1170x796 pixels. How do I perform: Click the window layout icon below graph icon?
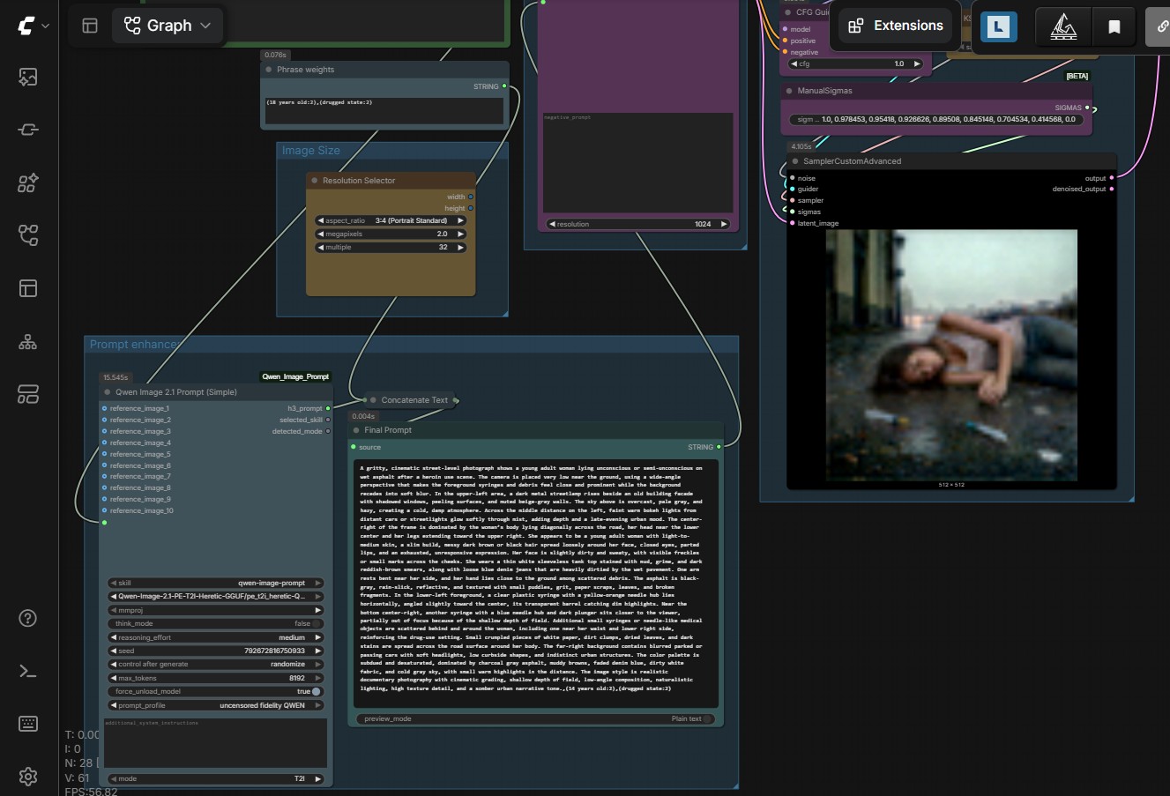coord(28,288)
